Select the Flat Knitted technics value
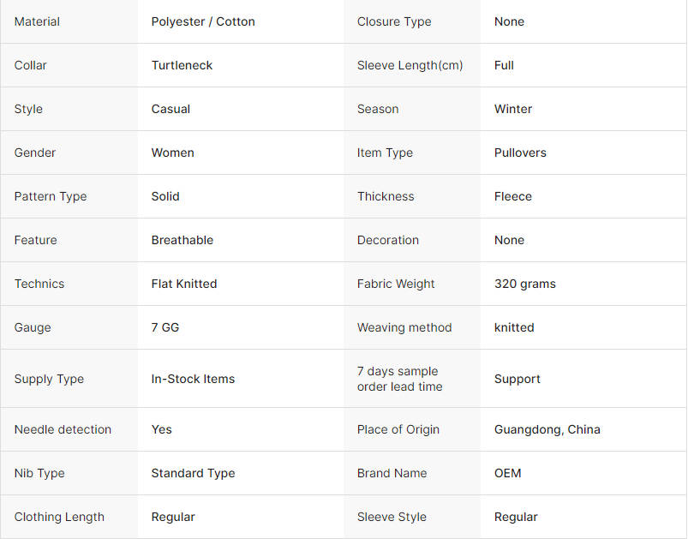Viewport: 688px width, 539px height. tap(184, 284)
